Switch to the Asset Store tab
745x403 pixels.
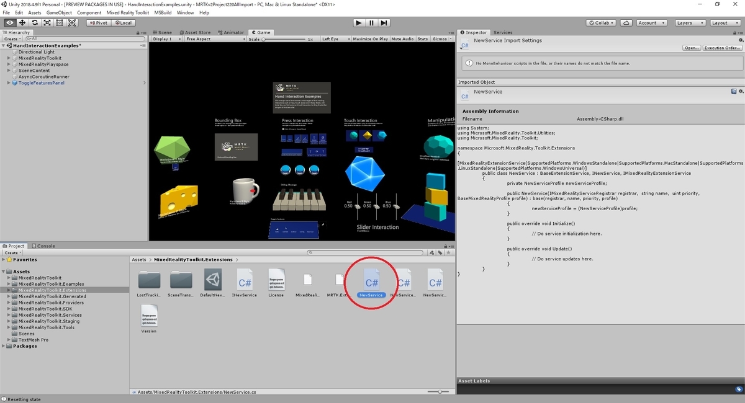coord(196,33)
